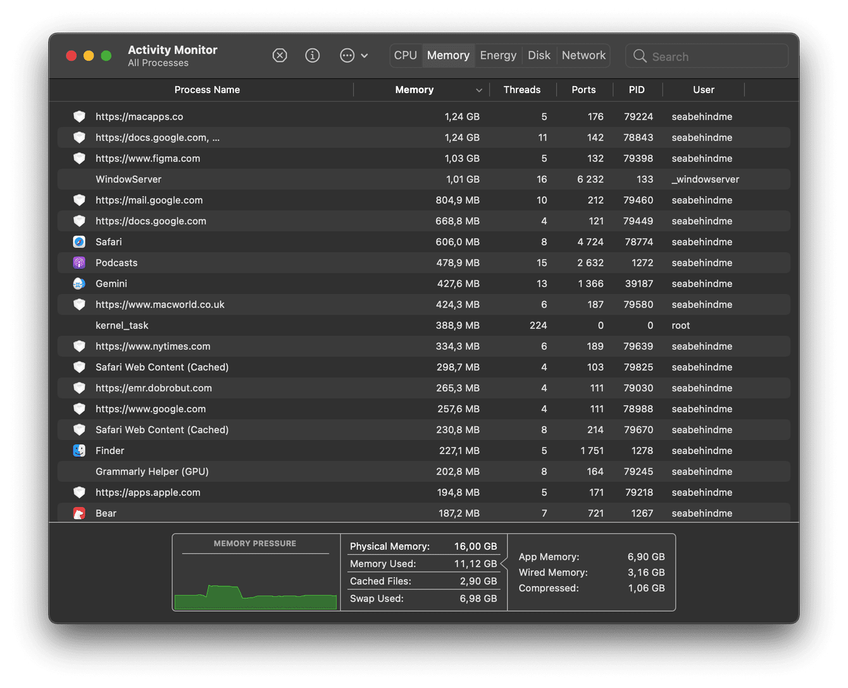Click shield icon of 298,7 MB Safari Web Content
The image size is (848, 688).
tap(79, 367)
